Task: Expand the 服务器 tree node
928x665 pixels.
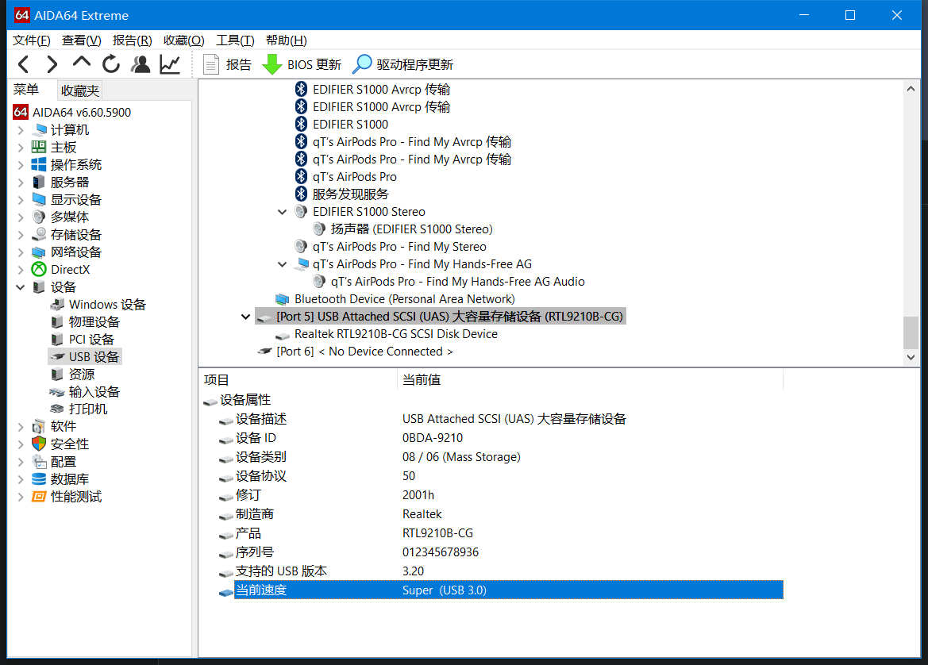Action: [21, 183]
